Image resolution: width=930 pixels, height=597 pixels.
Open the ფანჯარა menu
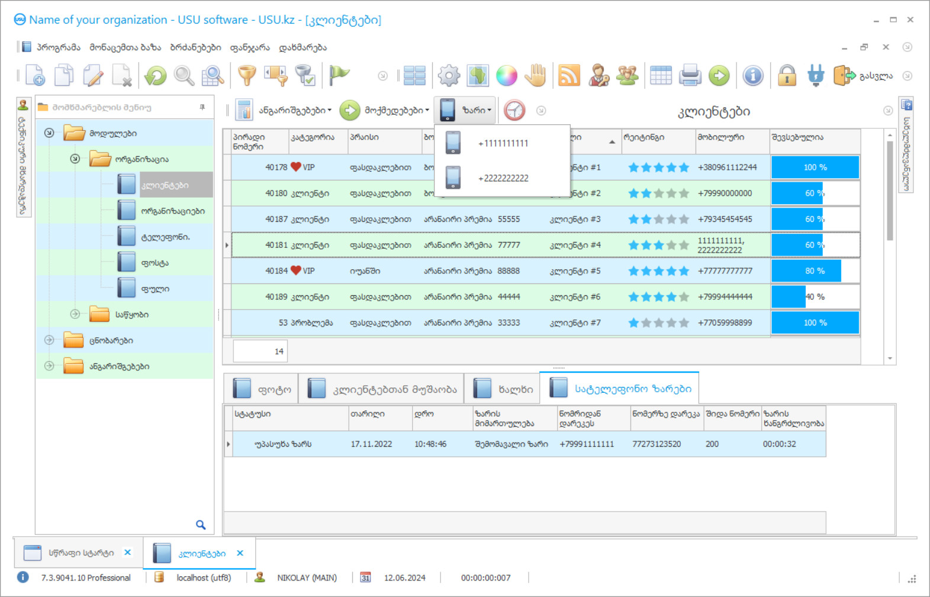pos(250,47)
